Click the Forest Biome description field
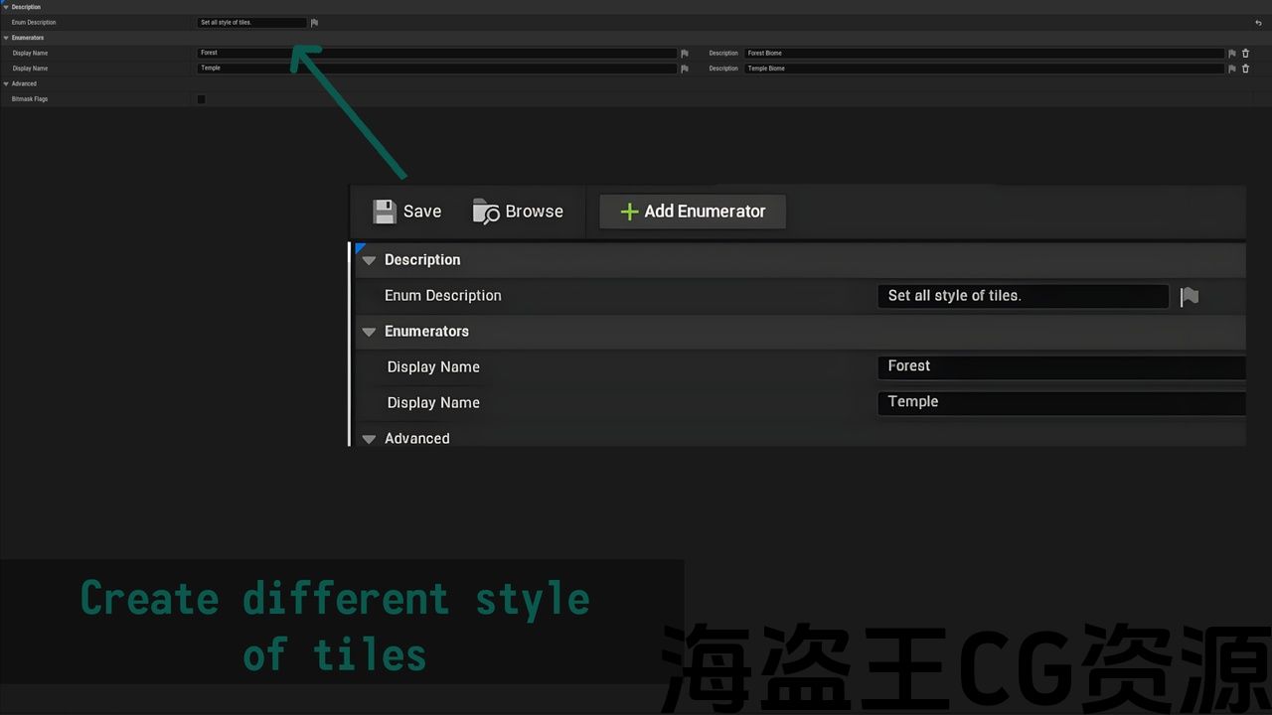The width and height of the screenshot is (1272, 715). (x=984, y=54)
